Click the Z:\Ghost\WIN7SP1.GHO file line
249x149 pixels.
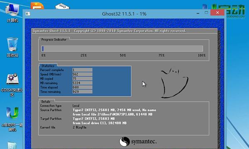[112, 114]
